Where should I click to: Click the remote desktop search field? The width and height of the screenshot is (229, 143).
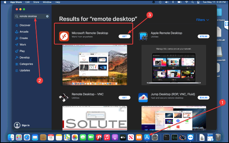click(31, 16)
